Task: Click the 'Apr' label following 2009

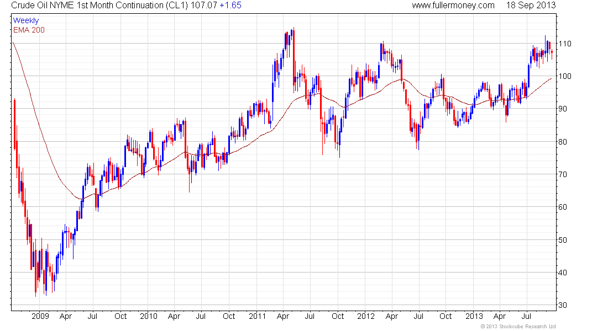Action: click(x=66, y=317)
